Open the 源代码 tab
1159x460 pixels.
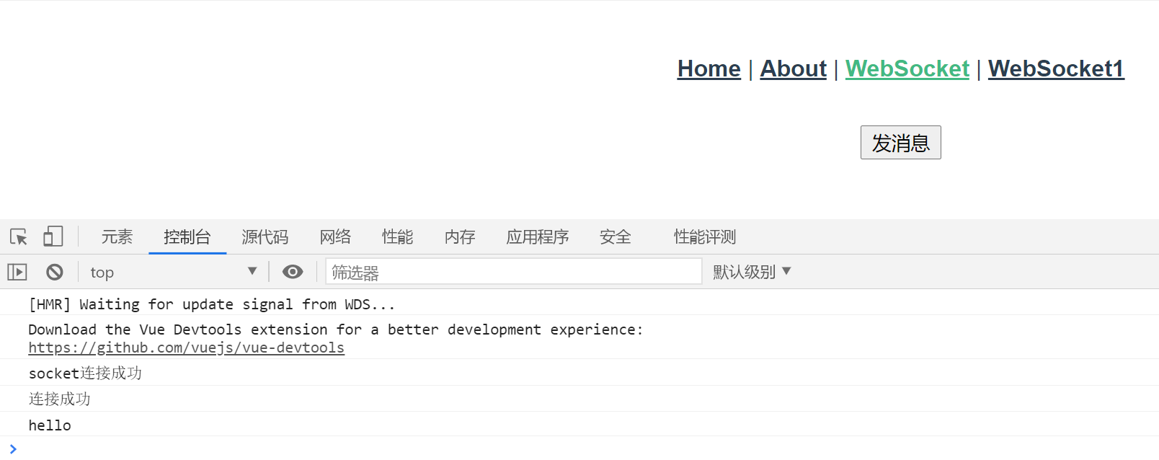(x=265, y=236)
